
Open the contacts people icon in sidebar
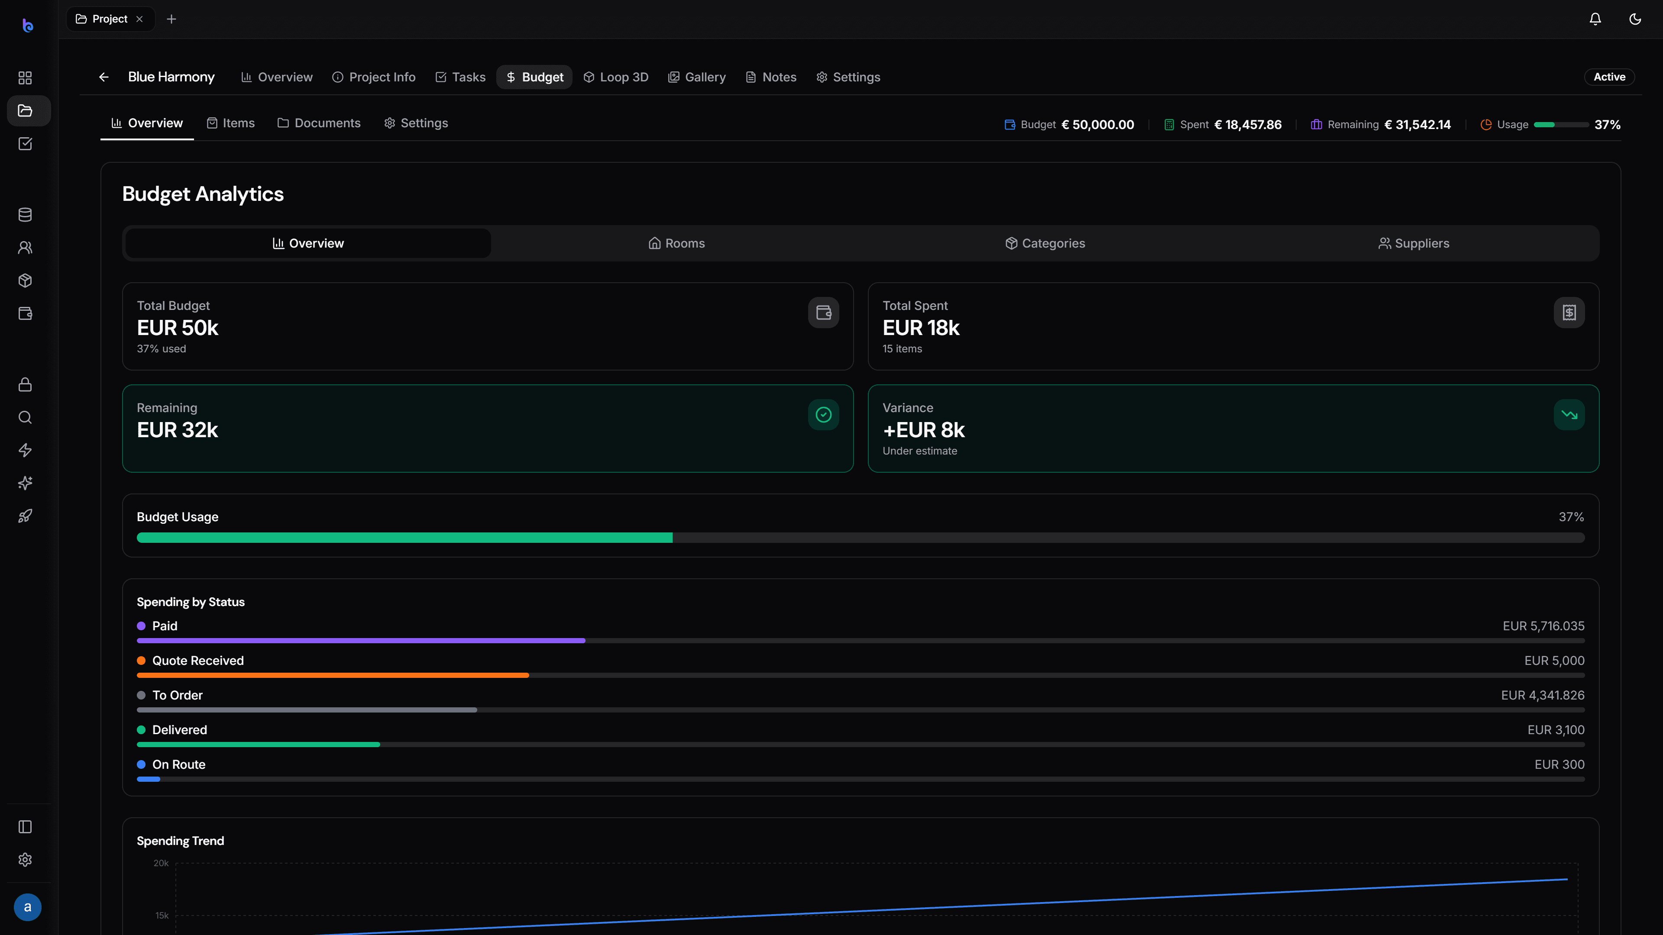[x=25, y=248]
